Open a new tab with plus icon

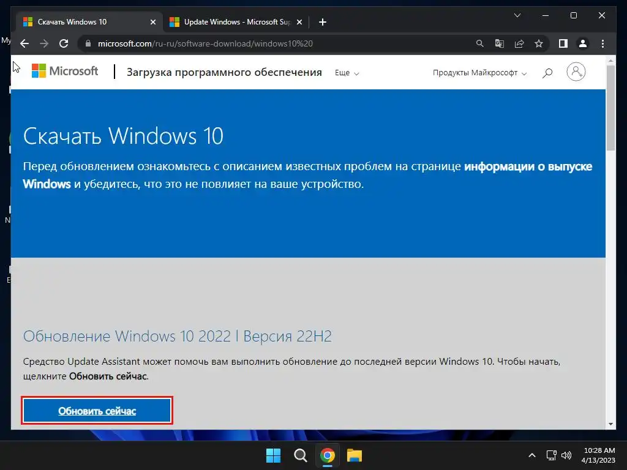point(323,22)
